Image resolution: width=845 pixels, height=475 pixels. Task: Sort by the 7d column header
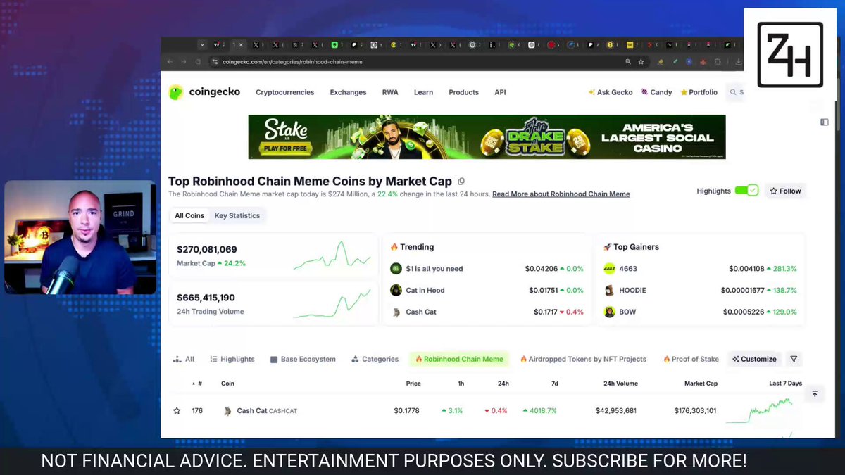(554, 384)
